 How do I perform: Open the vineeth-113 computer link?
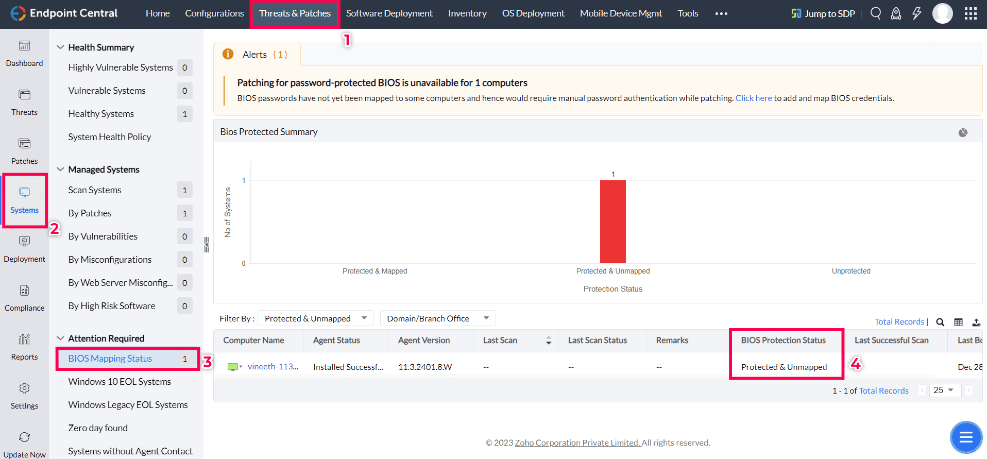tap(273, 367)
